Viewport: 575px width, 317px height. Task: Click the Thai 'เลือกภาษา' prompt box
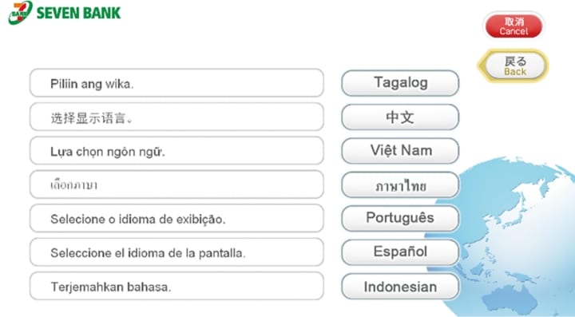tap(176, 184)
